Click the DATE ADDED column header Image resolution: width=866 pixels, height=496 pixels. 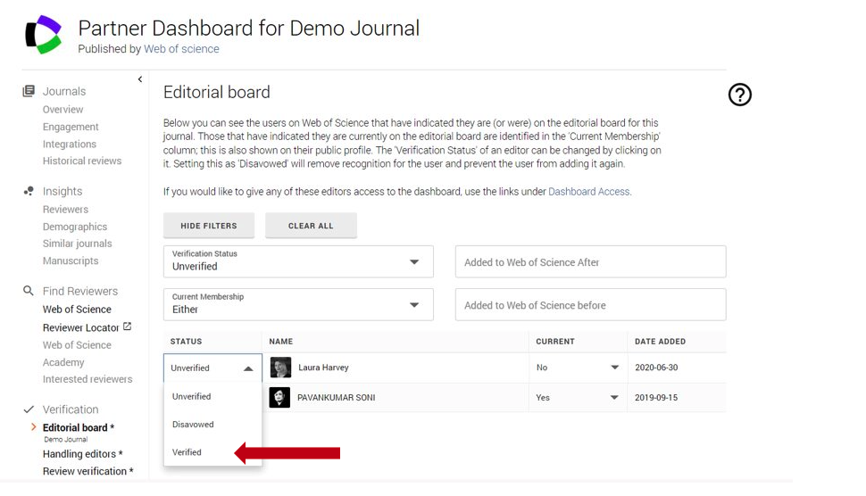pyautogui.click(x=660, y=342)
